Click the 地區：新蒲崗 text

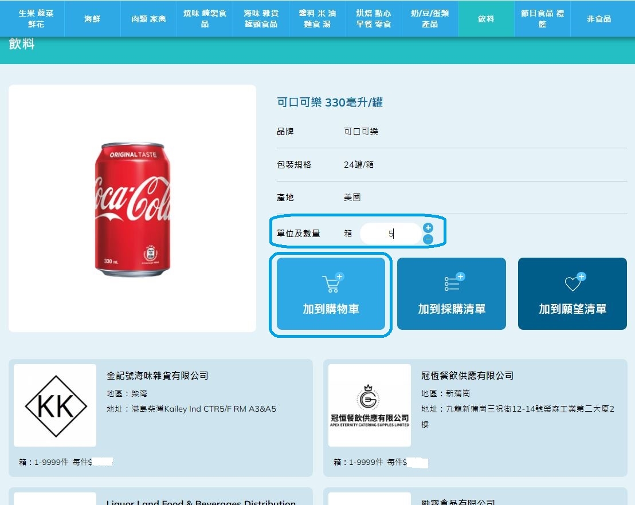(445, 393)
